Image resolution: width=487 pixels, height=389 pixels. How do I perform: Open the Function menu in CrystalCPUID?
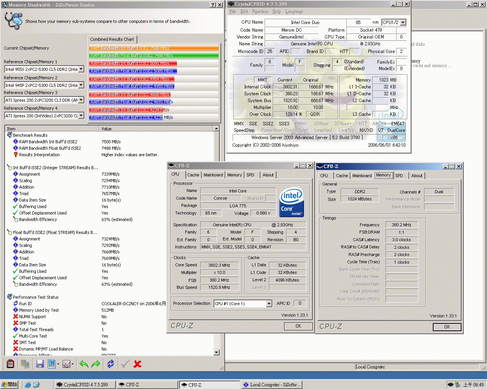click(260, 11)
